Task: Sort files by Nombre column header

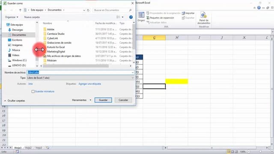Action: pyautogui.click(x=48, y=23)
